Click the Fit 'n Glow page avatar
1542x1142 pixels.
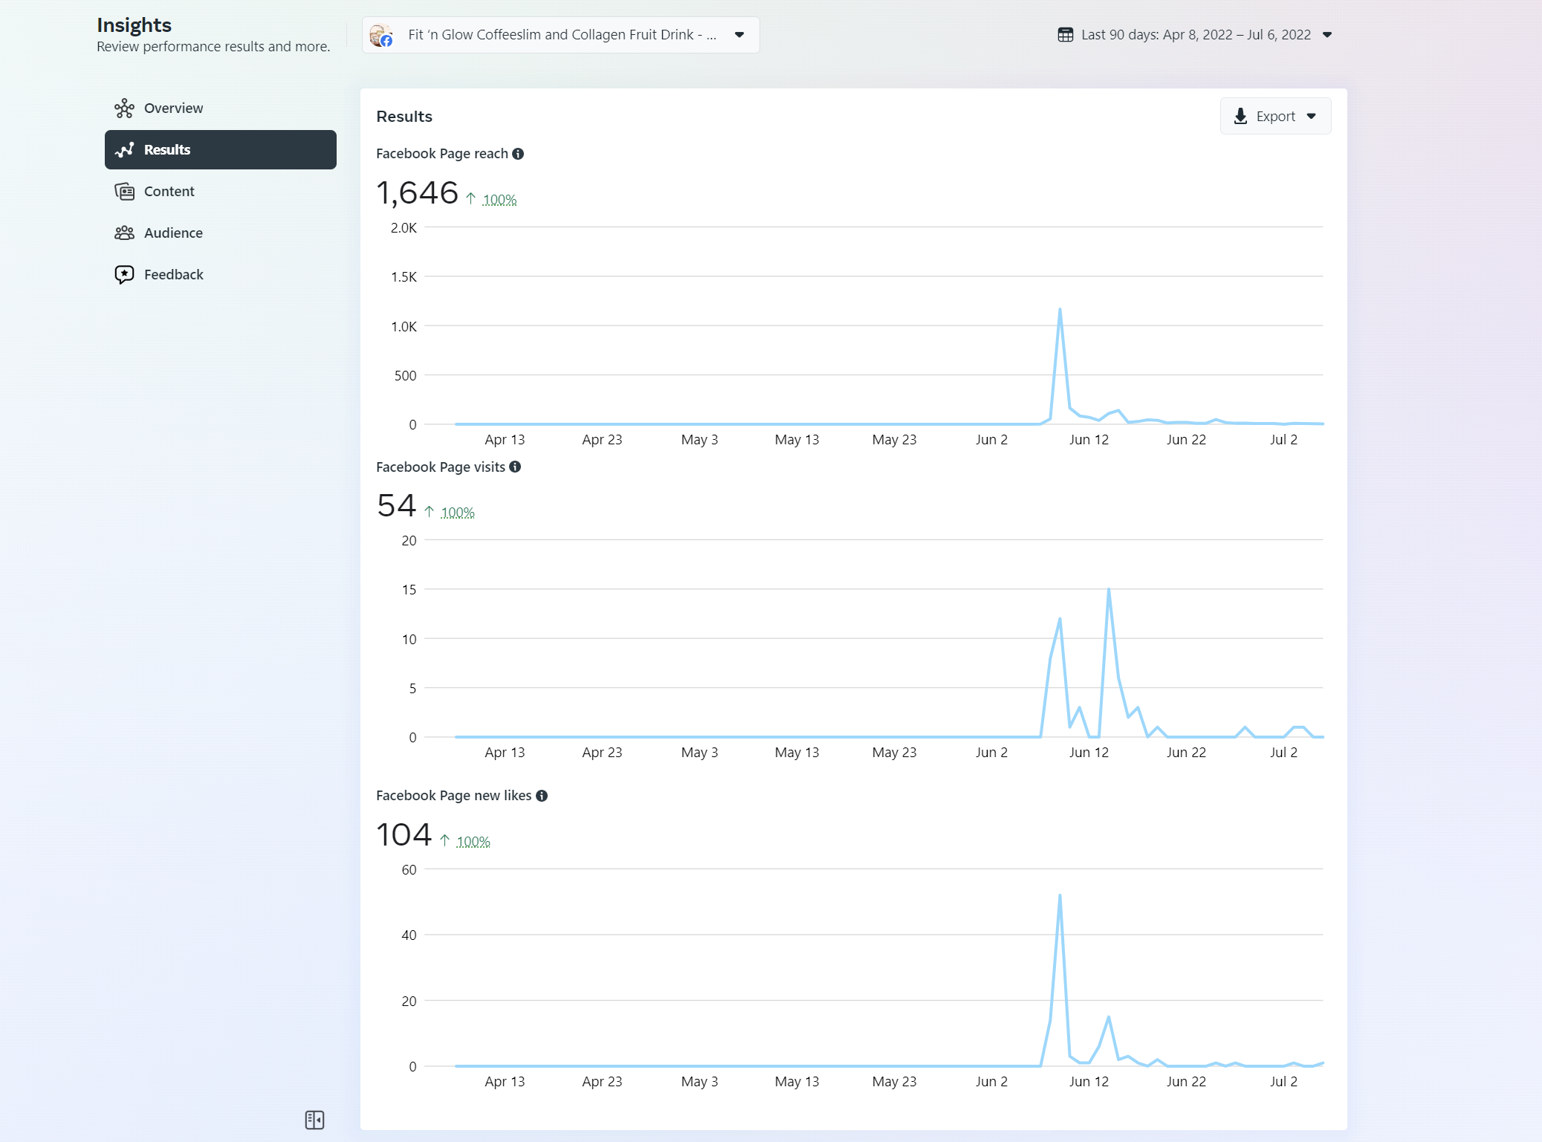pyautogui.click(x=381, y=35)
